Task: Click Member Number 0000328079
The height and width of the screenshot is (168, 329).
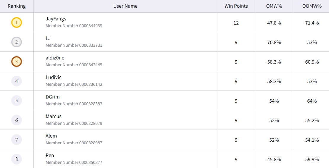Action: click(x=74, y=123)
